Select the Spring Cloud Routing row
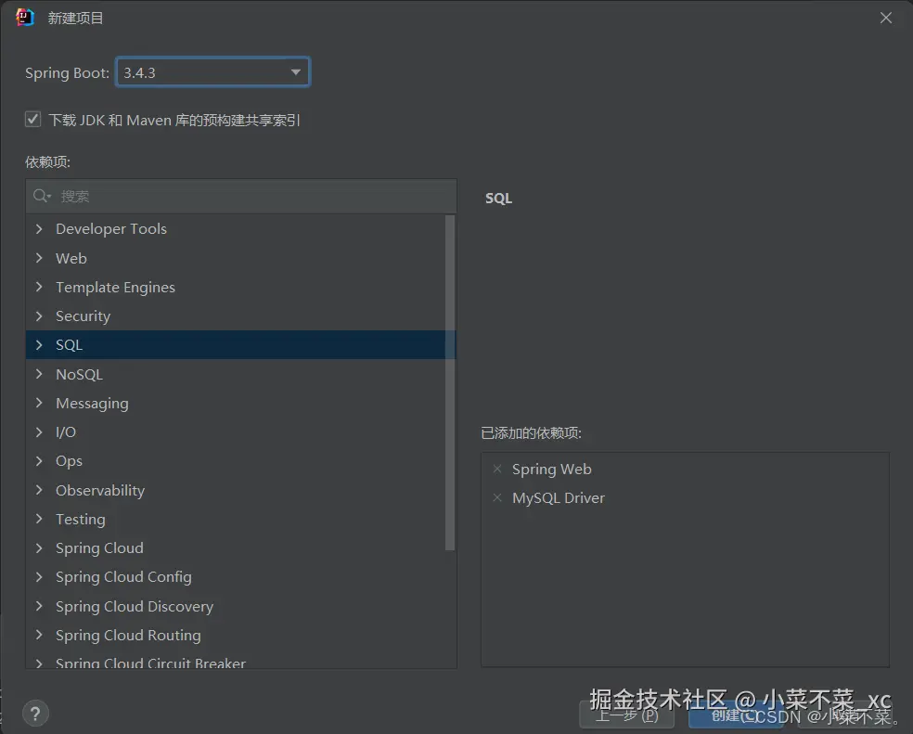The width and height of the screenshot is (913, 734). tap(236, 635)
